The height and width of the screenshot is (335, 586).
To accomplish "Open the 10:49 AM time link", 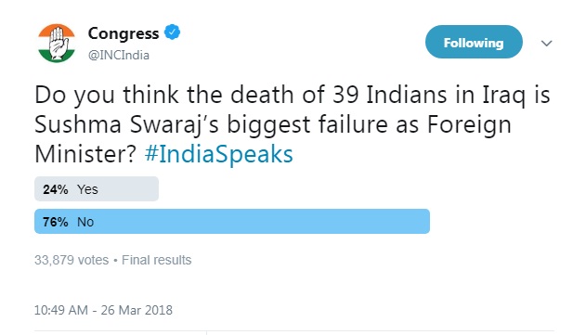I will click(61, 310).
